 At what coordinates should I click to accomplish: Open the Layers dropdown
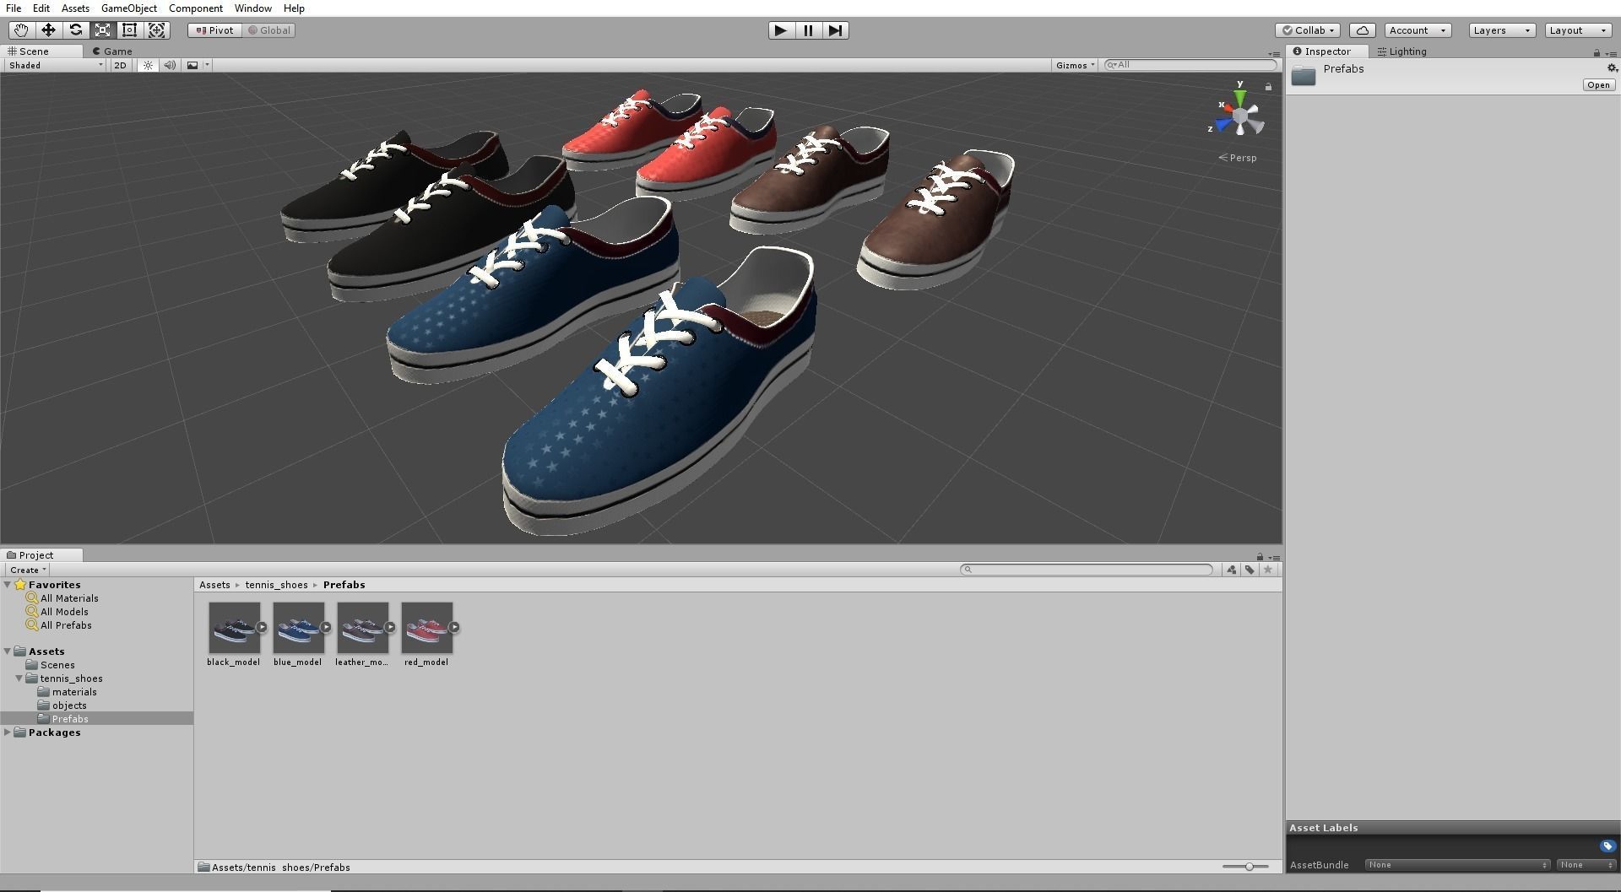1502,30
